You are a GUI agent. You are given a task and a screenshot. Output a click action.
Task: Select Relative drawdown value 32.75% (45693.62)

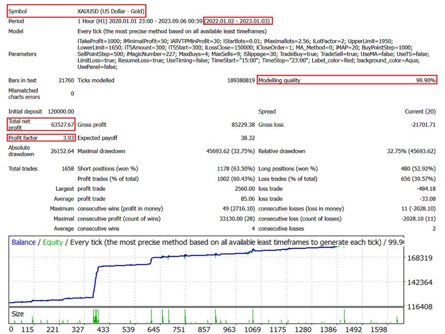coord(411,151)
